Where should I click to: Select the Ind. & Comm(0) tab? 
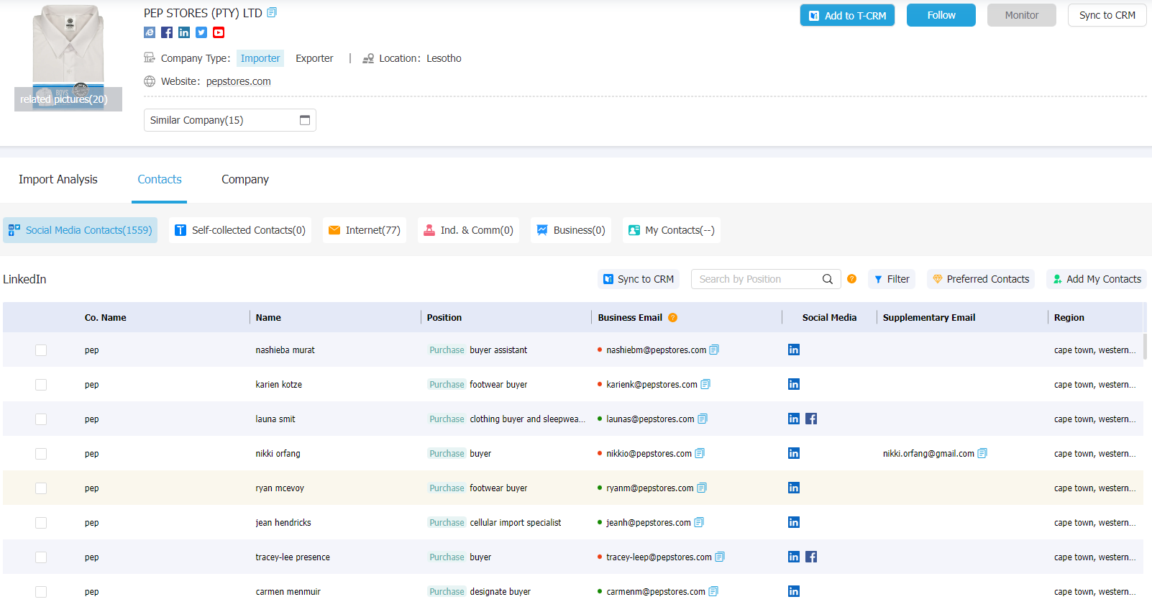(468, 230)
